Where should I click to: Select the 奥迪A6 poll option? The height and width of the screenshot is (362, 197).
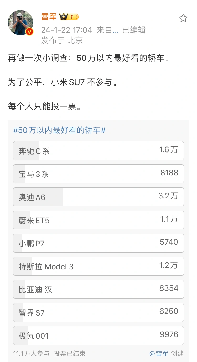coord(98,197)
